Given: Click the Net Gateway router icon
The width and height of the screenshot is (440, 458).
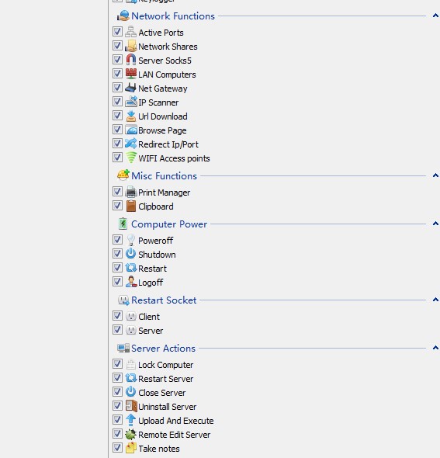Looking at the screenshot, I should pyautogui.click(x=130, y=88).
